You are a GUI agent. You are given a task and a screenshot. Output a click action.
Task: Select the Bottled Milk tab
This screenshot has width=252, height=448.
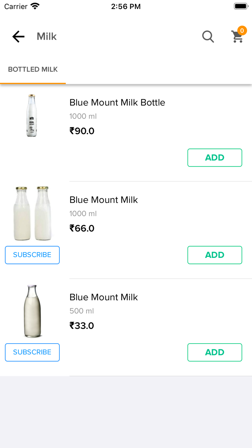[33, 70]
